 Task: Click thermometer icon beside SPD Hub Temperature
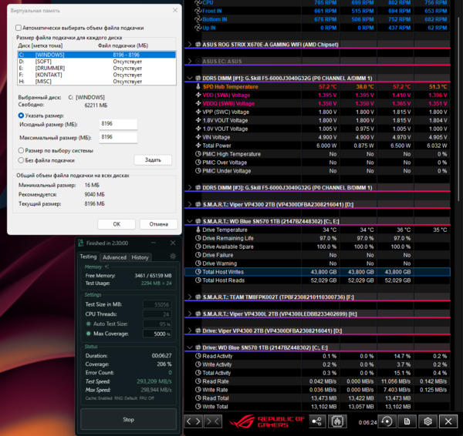click(x=198, y=87)
